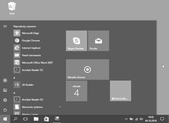Open the volume control in tray
Screen dimensions: 169x123
(x=141, y=119)
